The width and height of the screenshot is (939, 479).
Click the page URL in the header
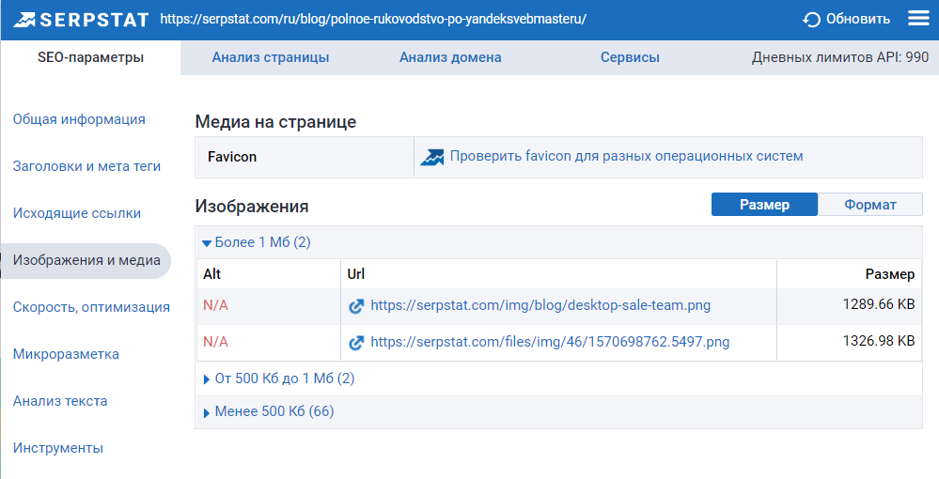pyautogui.click(x=373, y=19)
